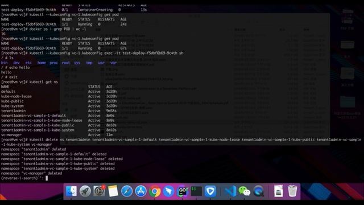Open Finder from the Dock
364x205 pixels.
(71, 191)
